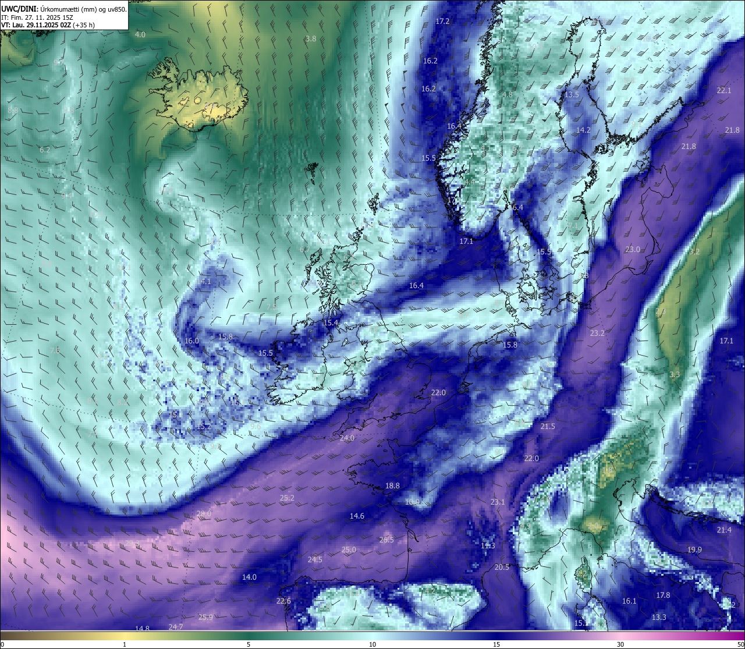745x649 pixels.
Task: Click the 21.5 value over Germany
Action: point(548,427)
